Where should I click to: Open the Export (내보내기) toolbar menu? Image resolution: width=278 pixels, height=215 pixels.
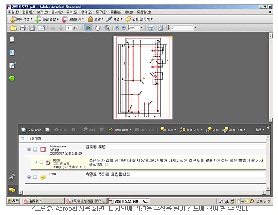(73, 19)
